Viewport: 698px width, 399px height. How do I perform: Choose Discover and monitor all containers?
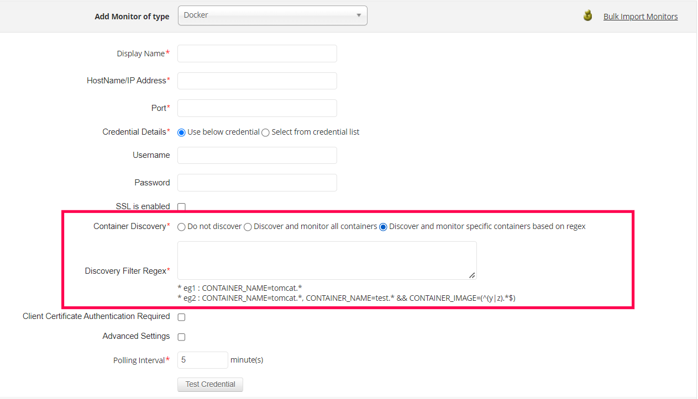point(248,226)
